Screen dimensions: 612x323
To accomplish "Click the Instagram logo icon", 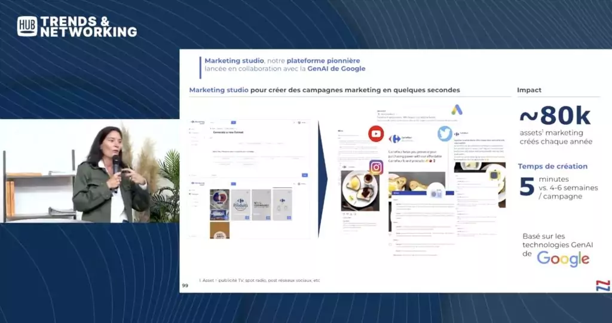I will click(x=377, y=167).
